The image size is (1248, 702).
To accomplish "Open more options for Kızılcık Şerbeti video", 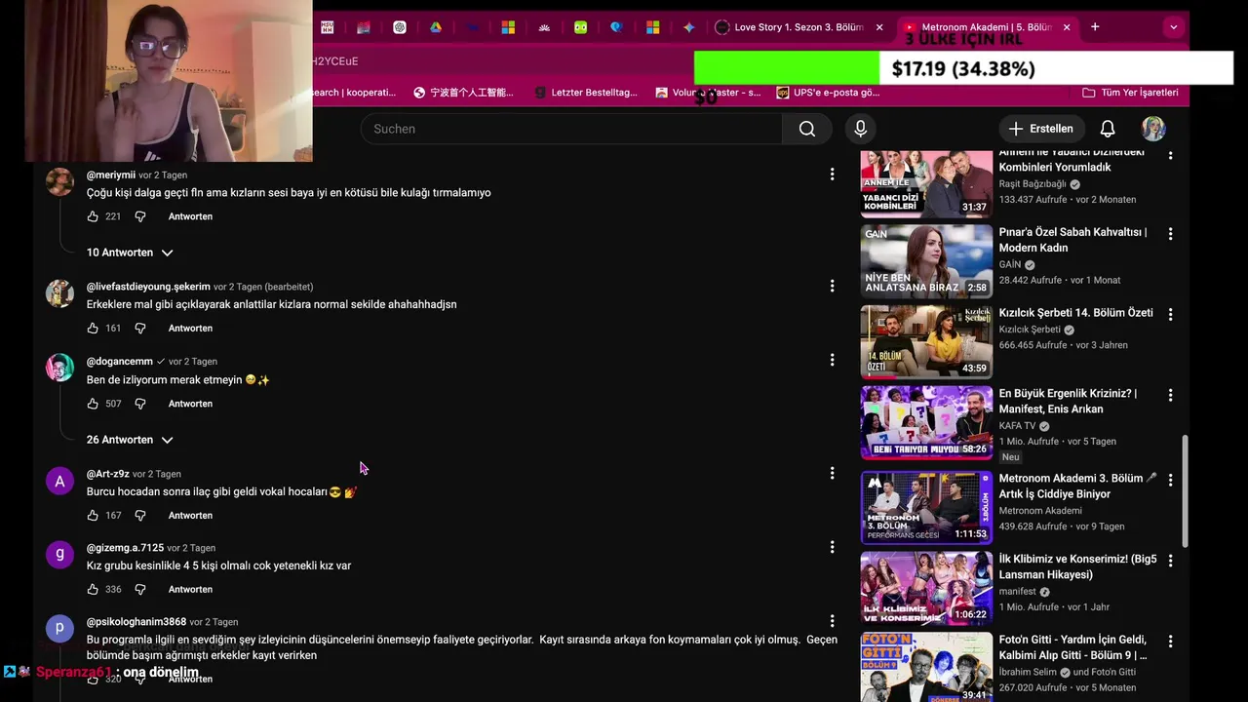I will pos(1170,315).
